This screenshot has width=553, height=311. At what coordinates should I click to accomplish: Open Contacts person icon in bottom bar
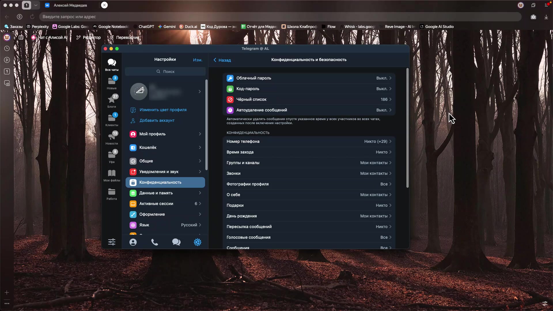(133, 242)
